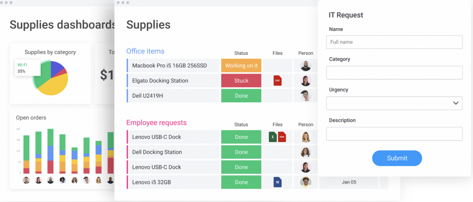The height and width of the screenshot is (202, 473).
Task: Click the Description input field
Action: tap(394, 134)
